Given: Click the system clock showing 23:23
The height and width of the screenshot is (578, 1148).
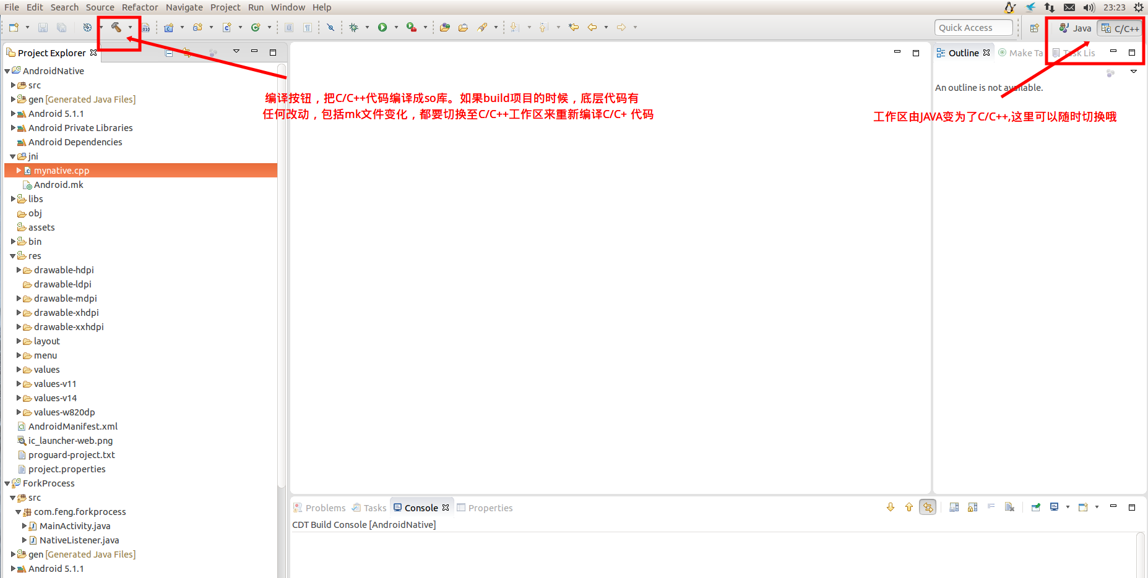Looking at the screenshot, I should point(1114,7).
